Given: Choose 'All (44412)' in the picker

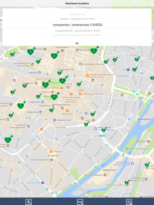Looking at the screenshot, I should pos(77,14).
